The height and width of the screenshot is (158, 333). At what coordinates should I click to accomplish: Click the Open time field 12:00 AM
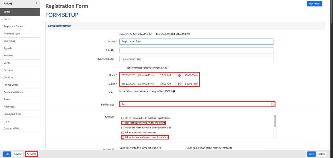(167, 75)
